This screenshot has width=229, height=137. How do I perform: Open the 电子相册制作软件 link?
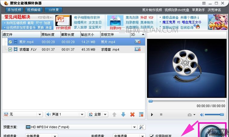pos(87,17)
